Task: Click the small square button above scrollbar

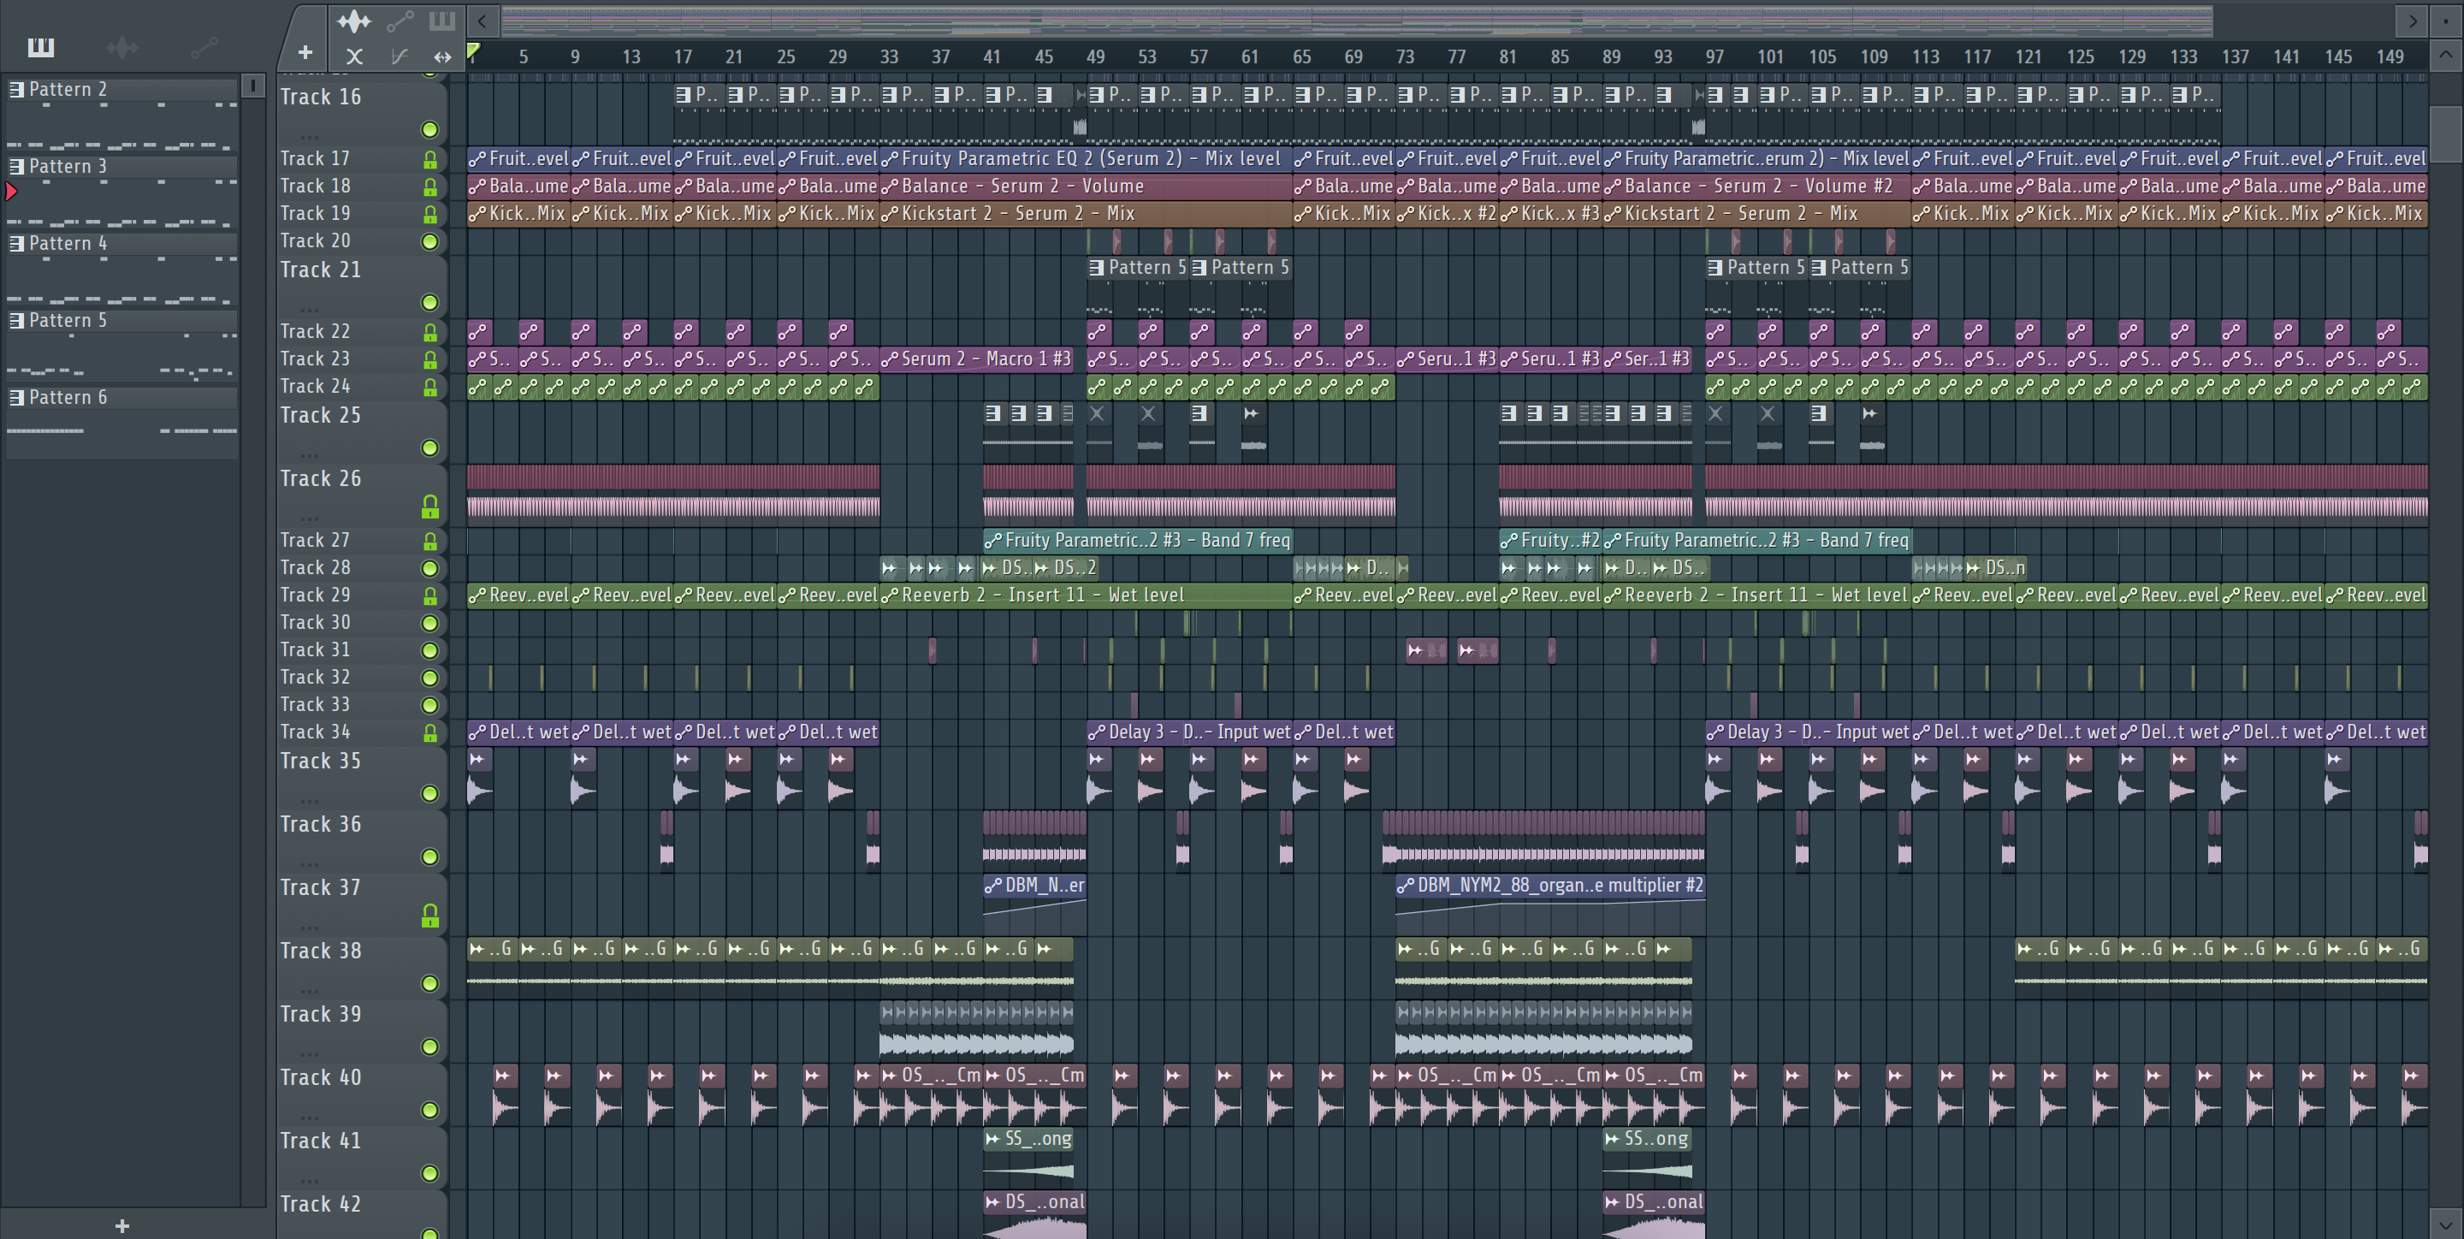Action: tap(2445, 20)
